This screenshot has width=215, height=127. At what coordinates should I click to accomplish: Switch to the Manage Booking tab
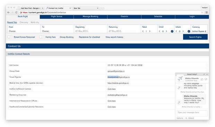pyautogui.click(x=91, y=16)
